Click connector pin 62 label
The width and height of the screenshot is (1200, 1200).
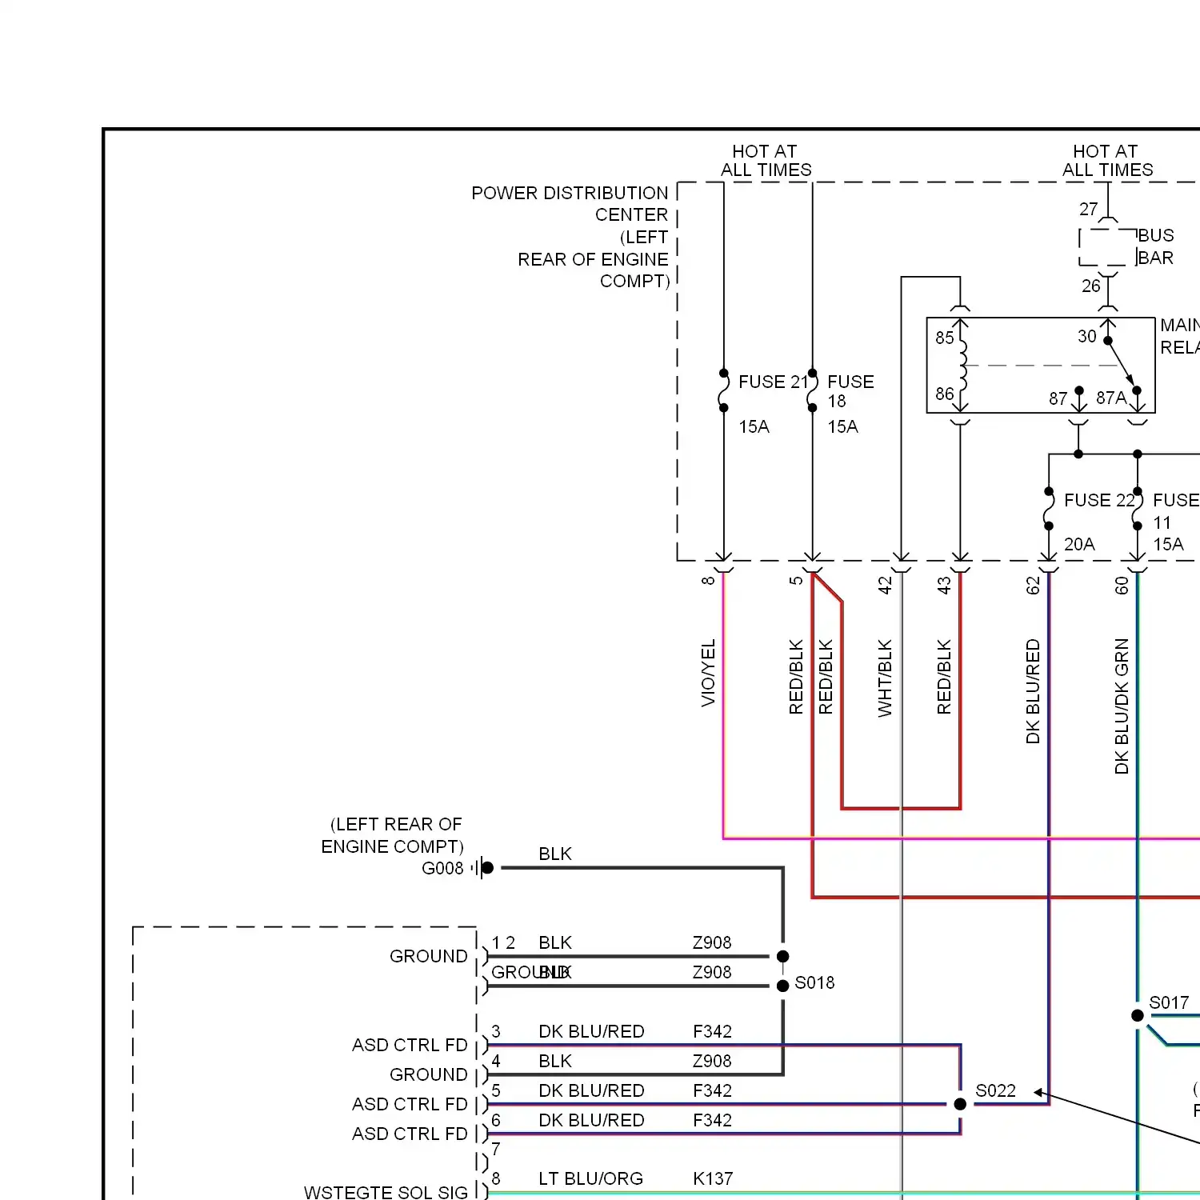tap(1033, 586)
